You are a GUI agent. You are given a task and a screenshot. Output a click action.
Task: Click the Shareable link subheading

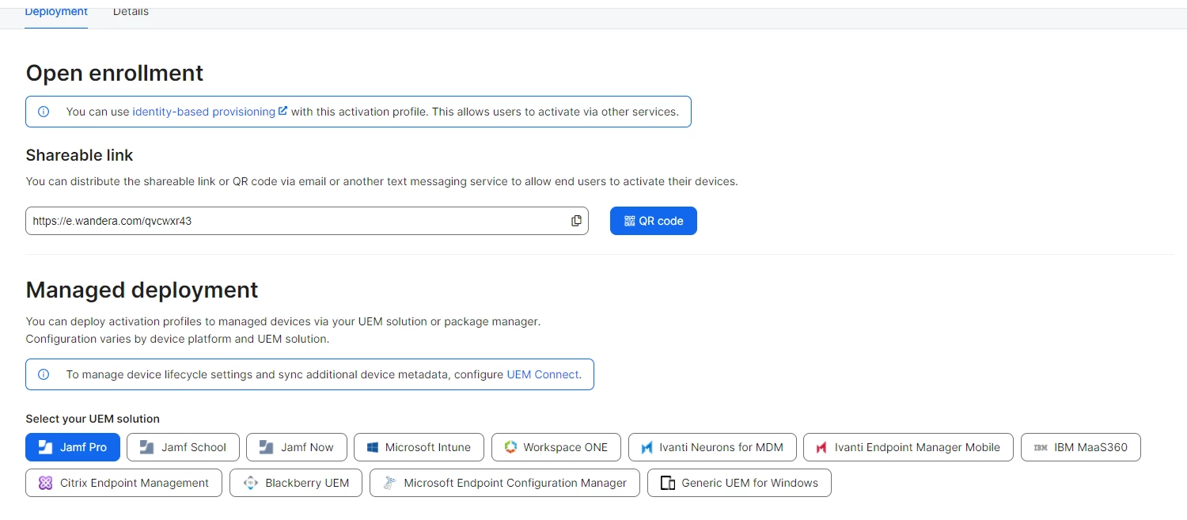click(79, 155)
